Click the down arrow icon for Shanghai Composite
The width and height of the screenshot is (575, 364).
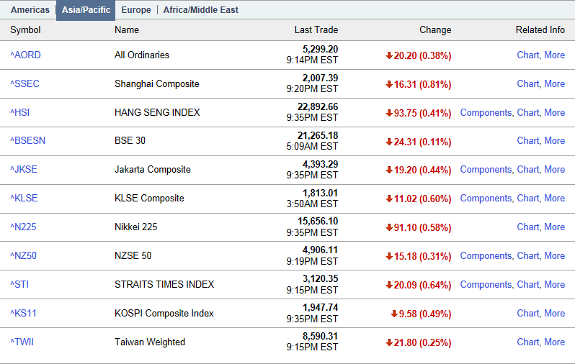[x=389, y=84]
